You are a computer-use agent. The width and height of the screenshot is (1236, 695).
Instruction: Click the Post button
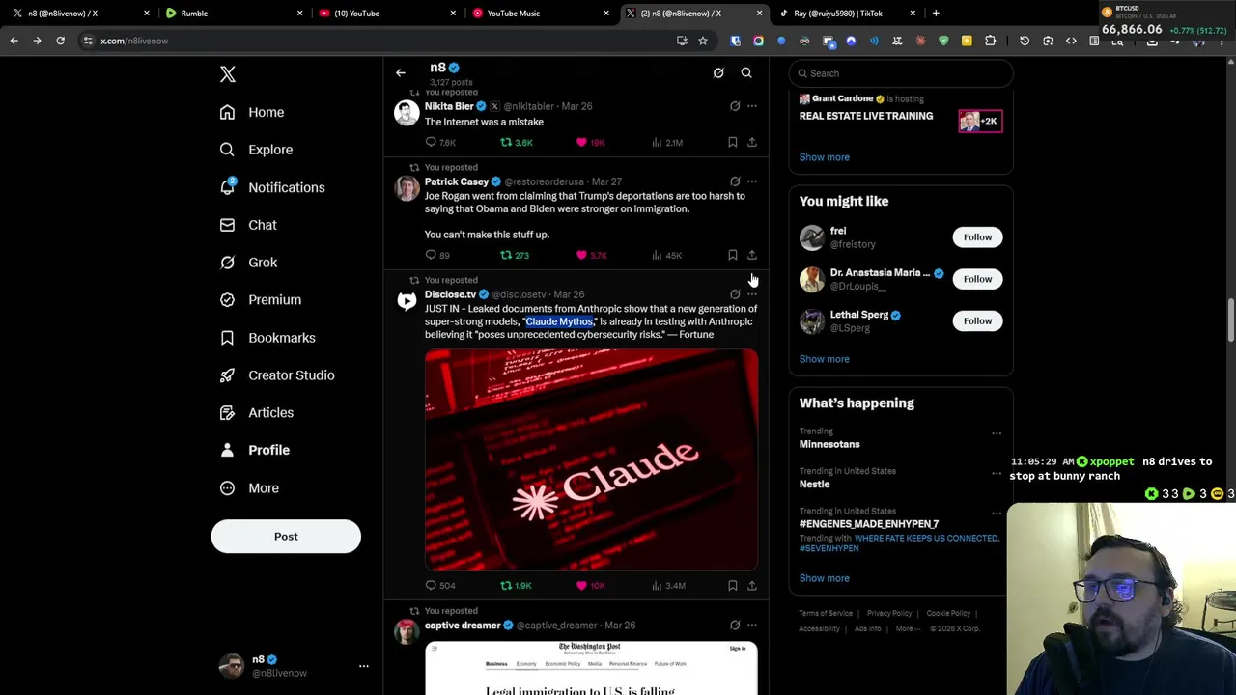coord(286,536)
